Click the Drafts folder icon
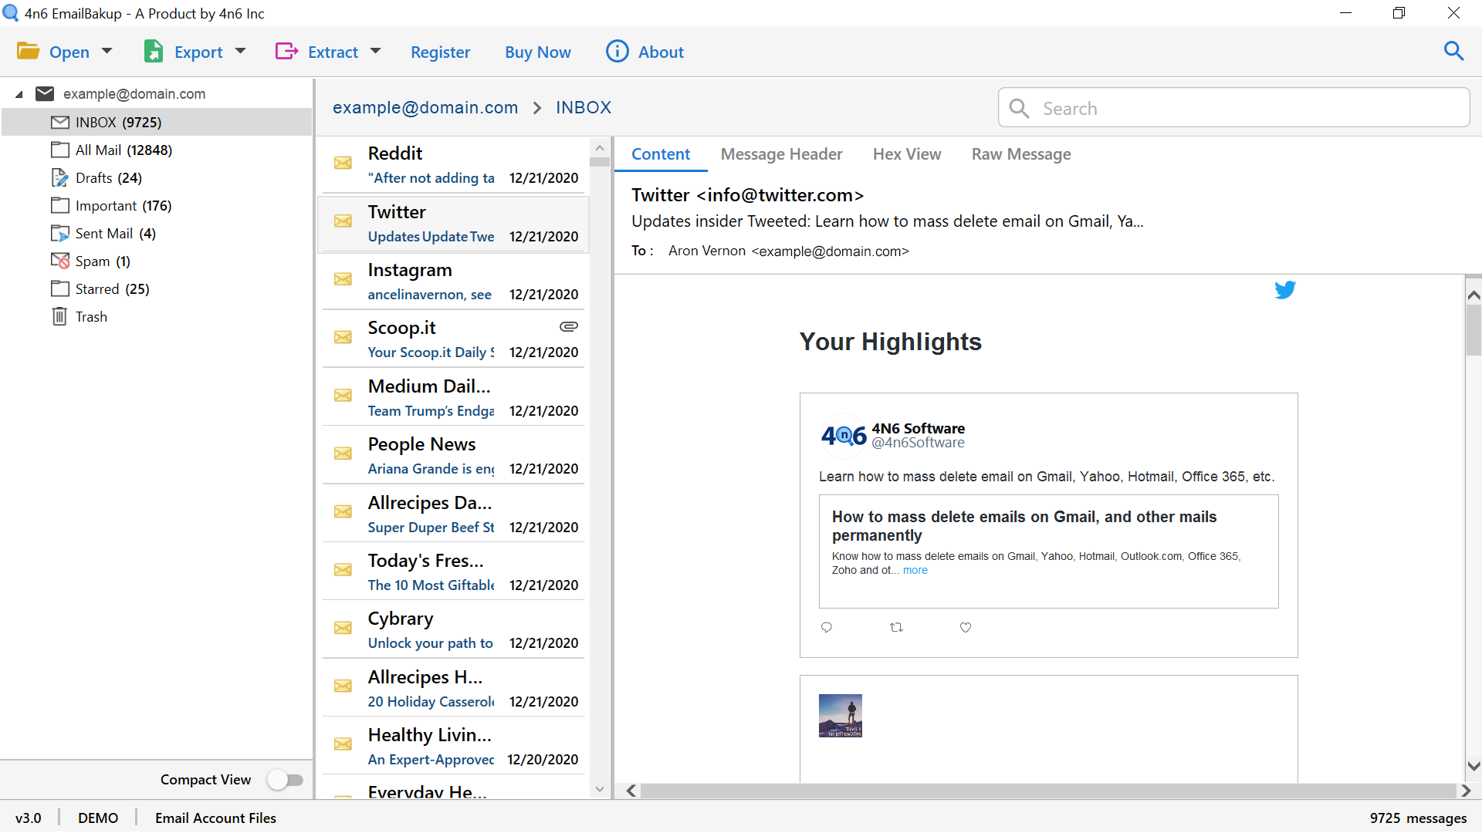The width and height of the screenshot is (1482, 833). click(x=59, y=178)
